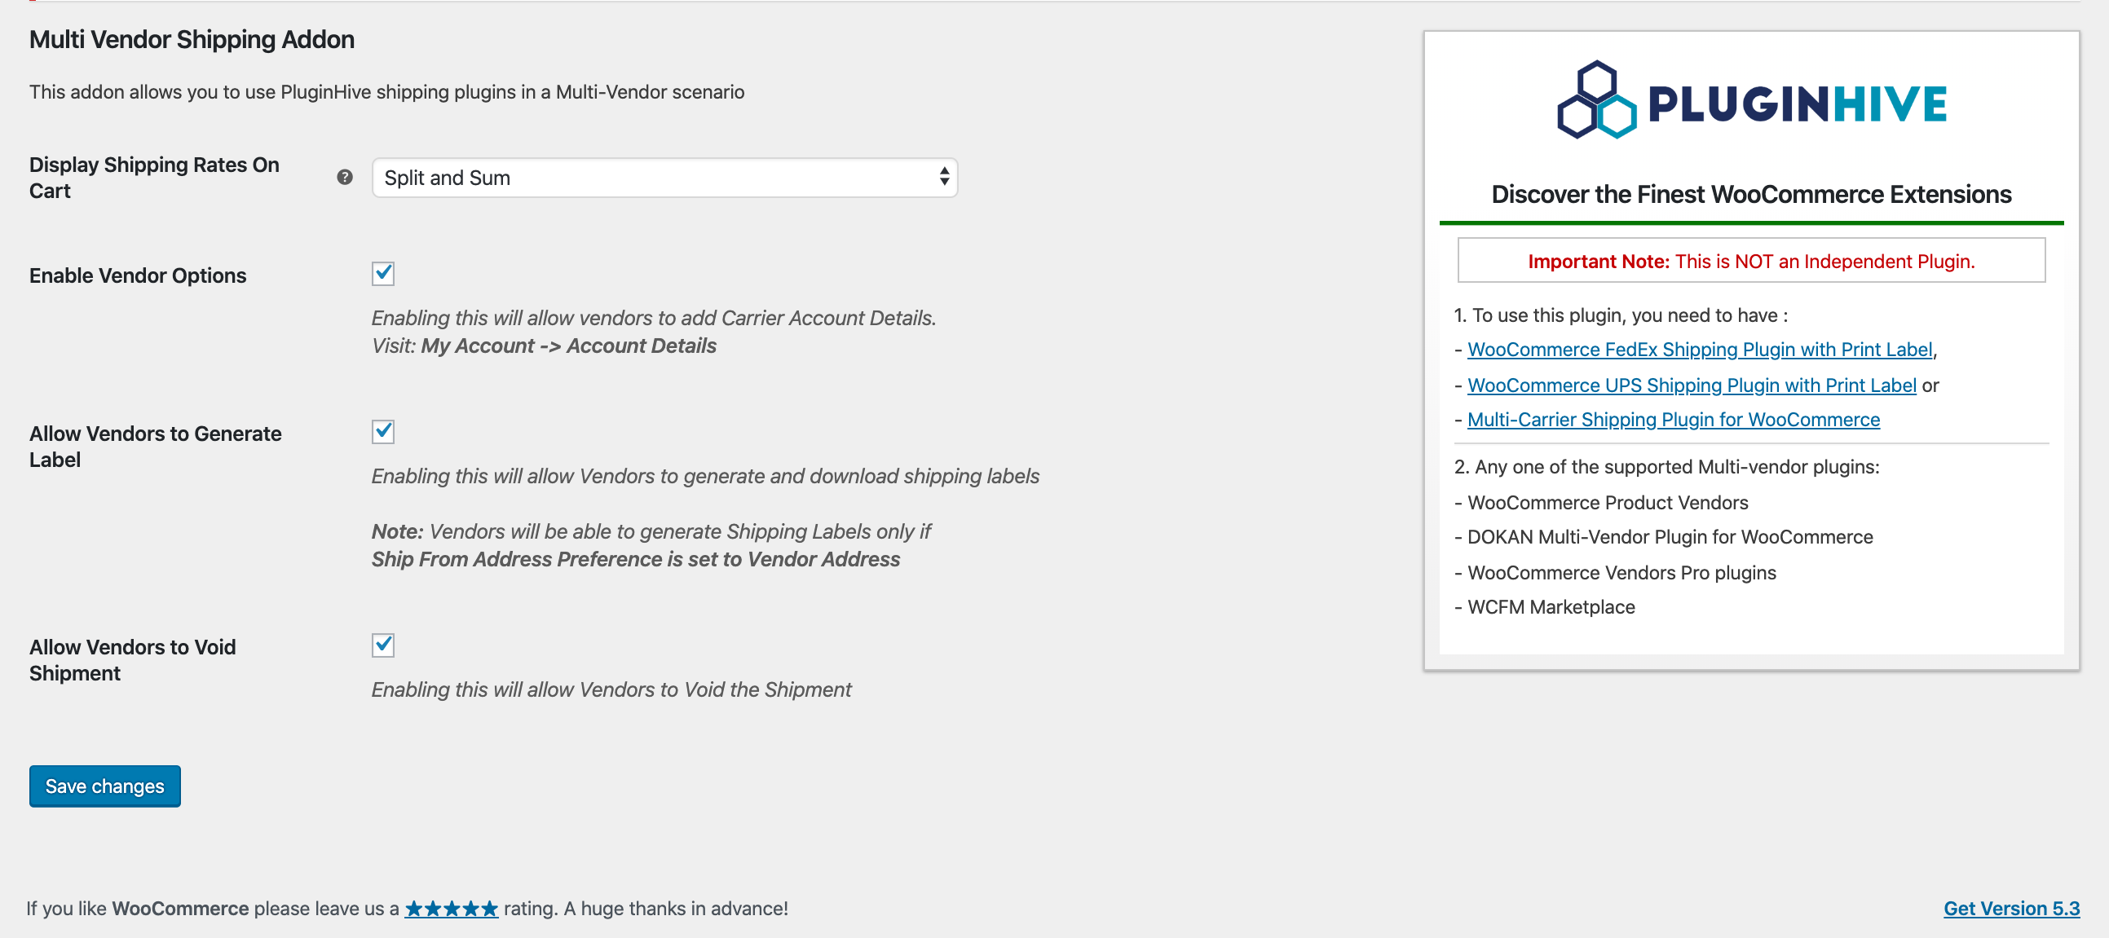
Task: Click the PLUGINHIVE wordmark text
Action: pos(1796,104)
